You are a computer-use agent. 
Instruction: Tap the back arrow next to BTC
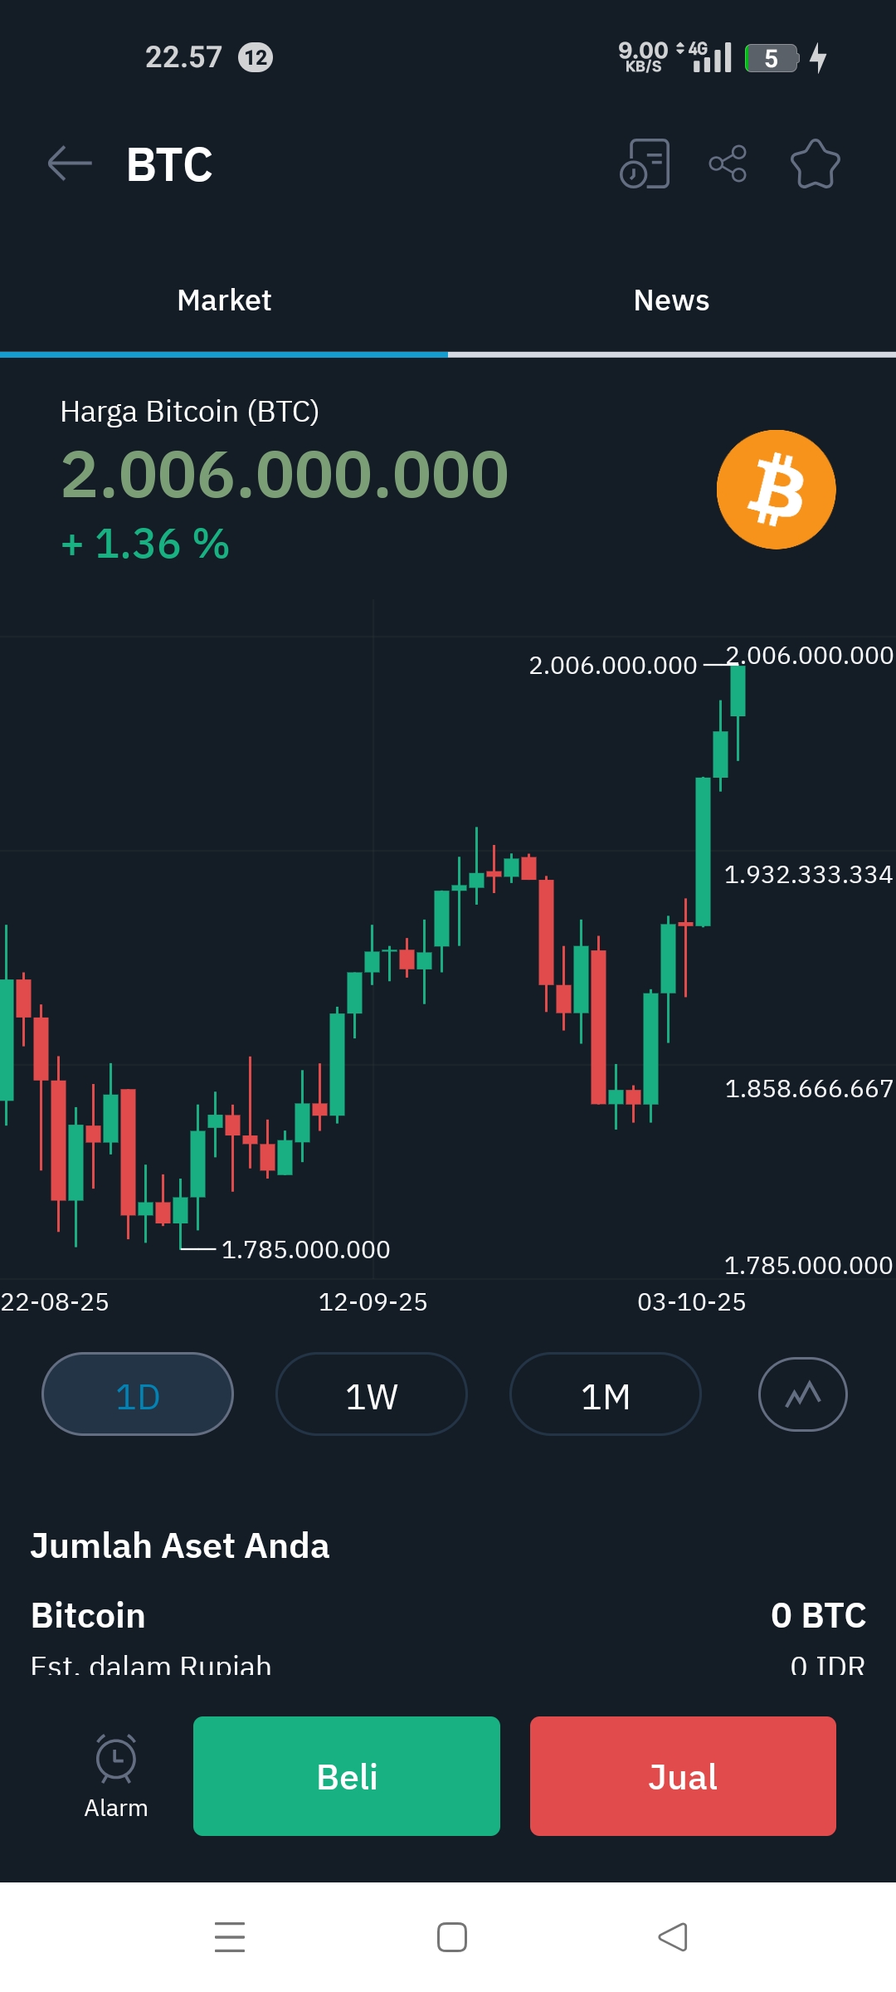(x=70, y=164)
